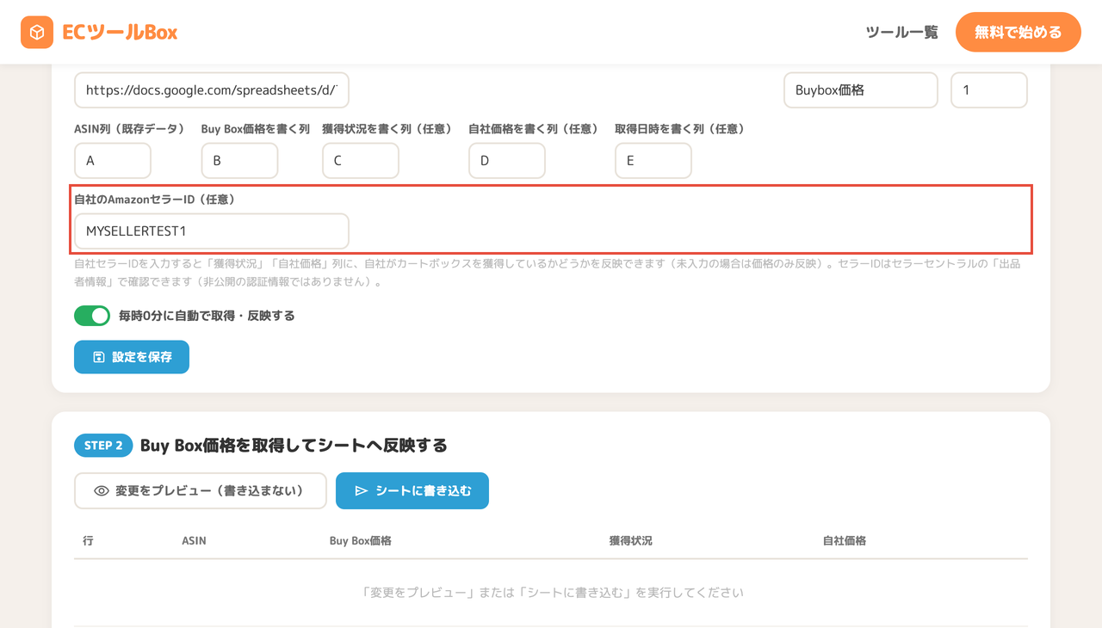This screenshot has width=1102, height=628.
Task: Toggle the 毎時0分に自動で取得 switch off
Action: pos(92,316)
